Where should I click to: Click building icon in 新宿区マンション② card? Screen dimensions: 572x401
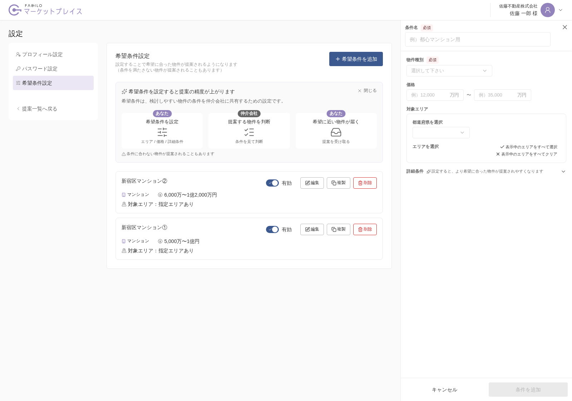(x=124, y=195)
